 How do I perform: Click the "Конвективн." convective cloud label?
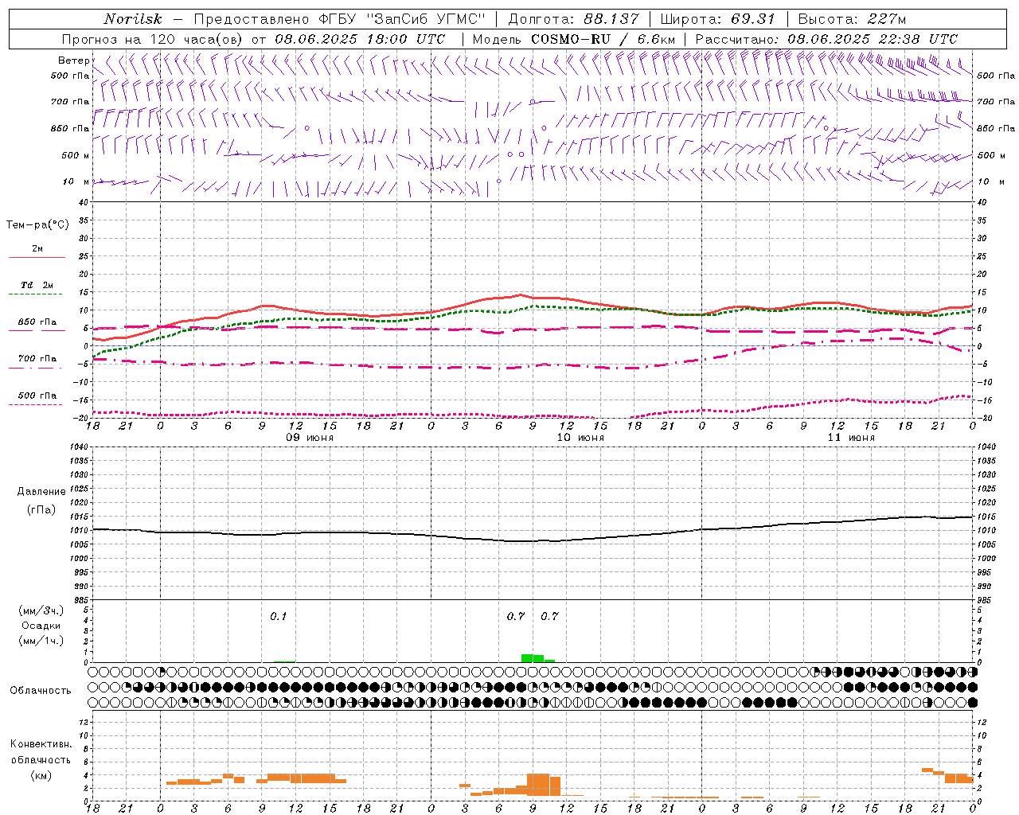41,744
